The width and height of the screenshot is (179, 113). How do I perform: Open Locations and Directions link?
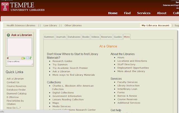[x=132, y=61]
